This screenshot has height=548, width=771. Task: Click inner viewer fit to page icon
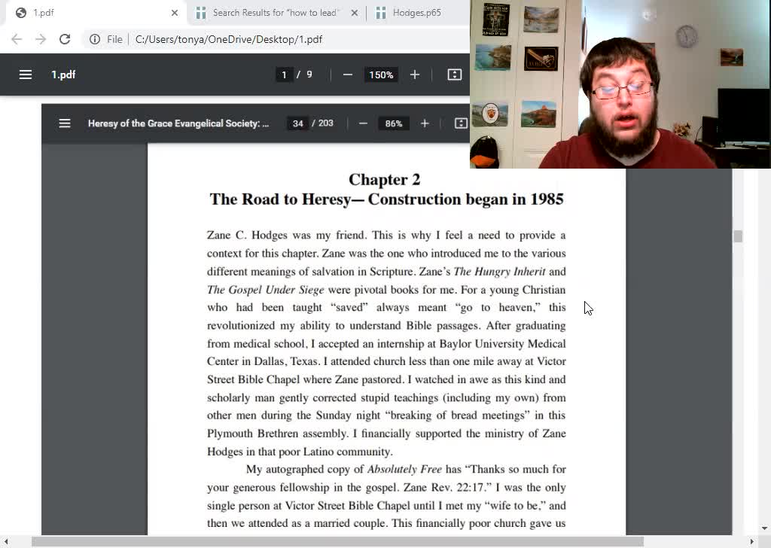point(461,123)
